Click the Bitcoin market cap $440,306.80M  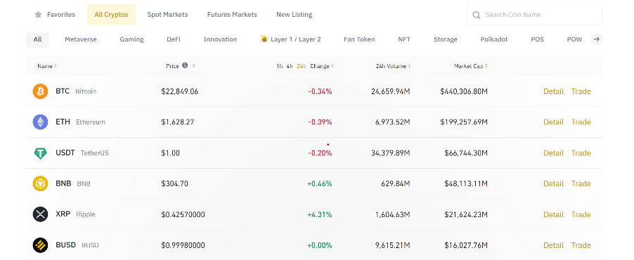[x=464, y=91]
